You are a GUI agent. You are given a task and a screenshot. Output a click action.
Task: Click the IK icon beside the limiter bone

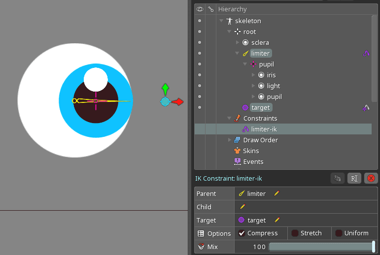tap(366, 53)
